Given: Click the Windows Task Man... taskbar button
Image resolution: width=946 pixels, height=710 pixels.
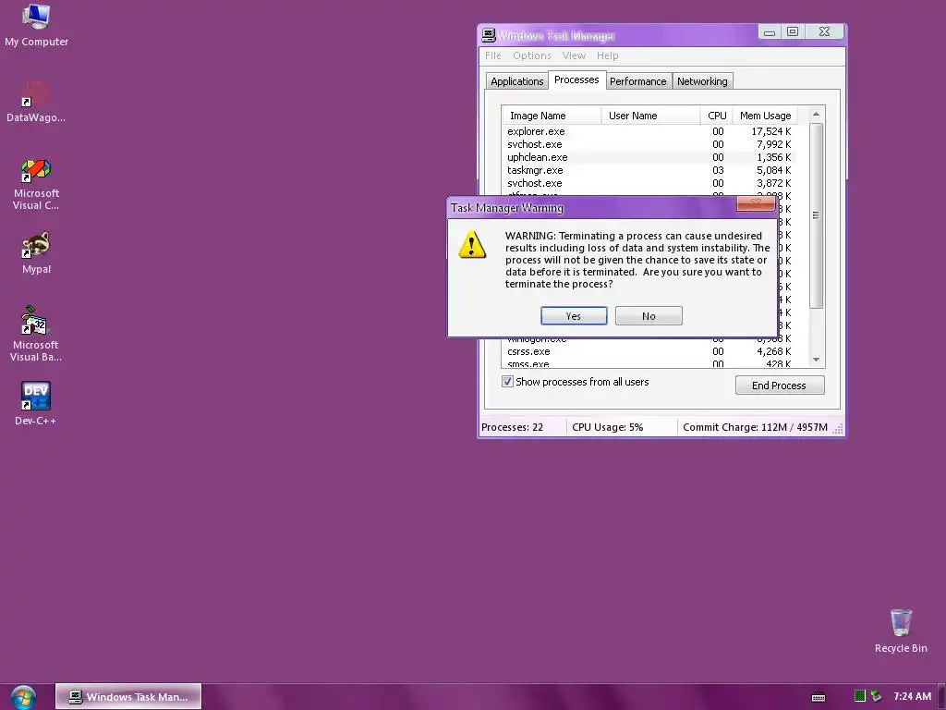Looking at the screenshot, I should tap(128, 697).
